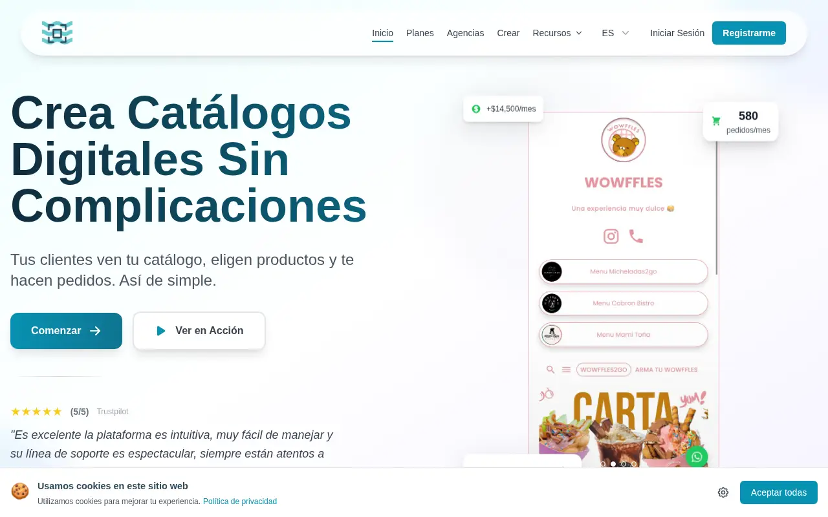Click the CARTA banner image
The width and height of the screenshot is (828, 517).
pos(624,427)
